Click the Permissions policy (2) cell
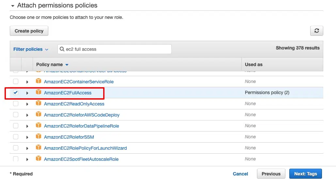This screenshot has height=180, width=336. (x=267, y=92)
